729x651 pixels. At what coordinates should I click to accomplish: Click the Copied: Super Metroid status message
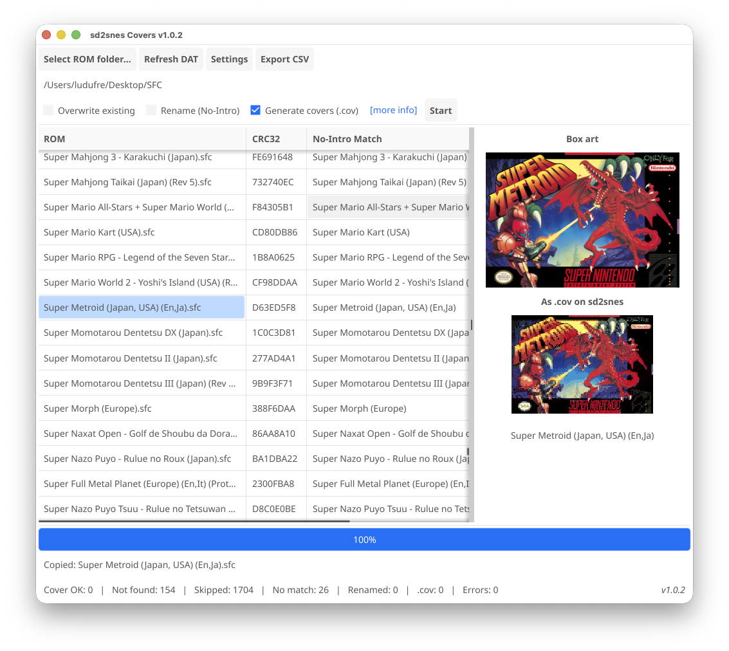click(140, 565)
